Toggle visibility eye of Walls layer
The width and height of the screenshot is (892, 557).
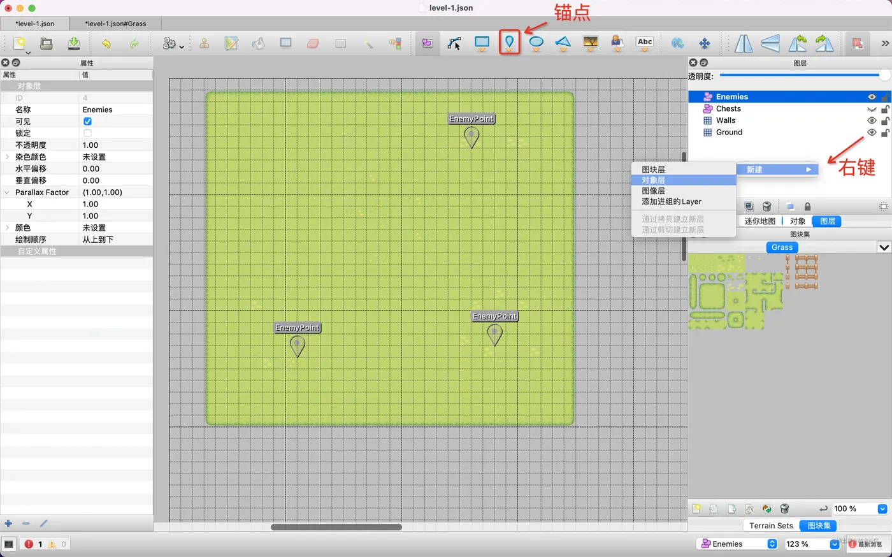[872, 120]
